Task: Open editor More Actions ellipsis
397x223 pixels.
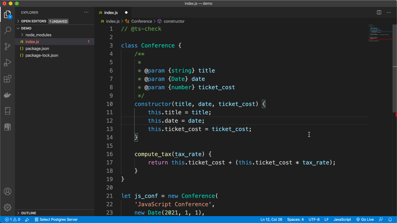Action: pyautogui.click(x=389, y=12)
